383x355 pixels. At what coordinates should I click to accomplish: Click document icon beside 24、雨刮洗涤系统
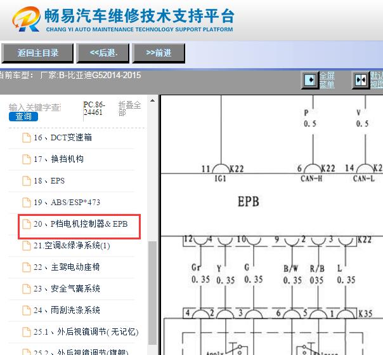27,310
